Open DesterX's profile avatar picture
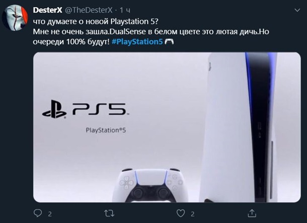 pyautogui.click(x=15, y=18)
